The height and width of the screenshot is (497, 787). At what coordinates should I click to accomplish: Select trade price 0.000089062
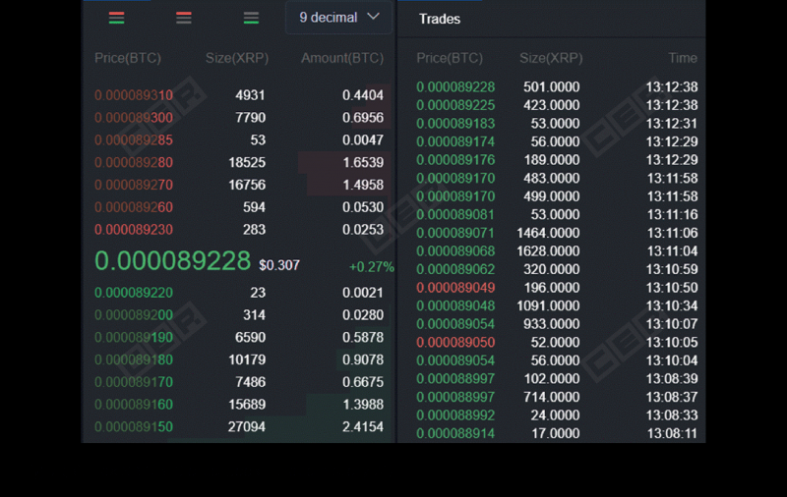(455, 269)
